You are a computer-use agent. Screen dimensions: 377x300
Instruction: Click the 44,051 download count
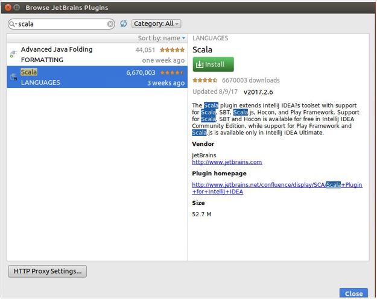(145, 50)
